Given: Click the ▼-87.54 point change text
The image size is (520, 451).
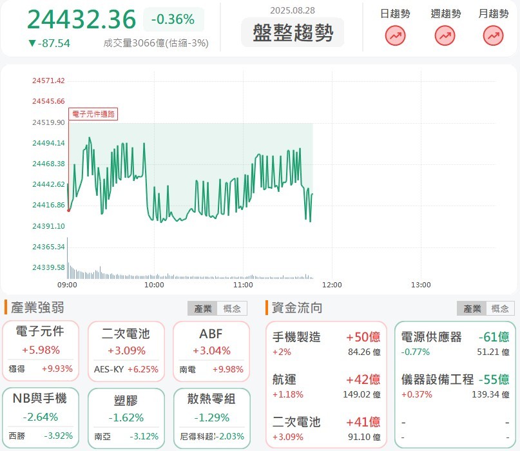Looking at the screenshot, I should [49, 43].
